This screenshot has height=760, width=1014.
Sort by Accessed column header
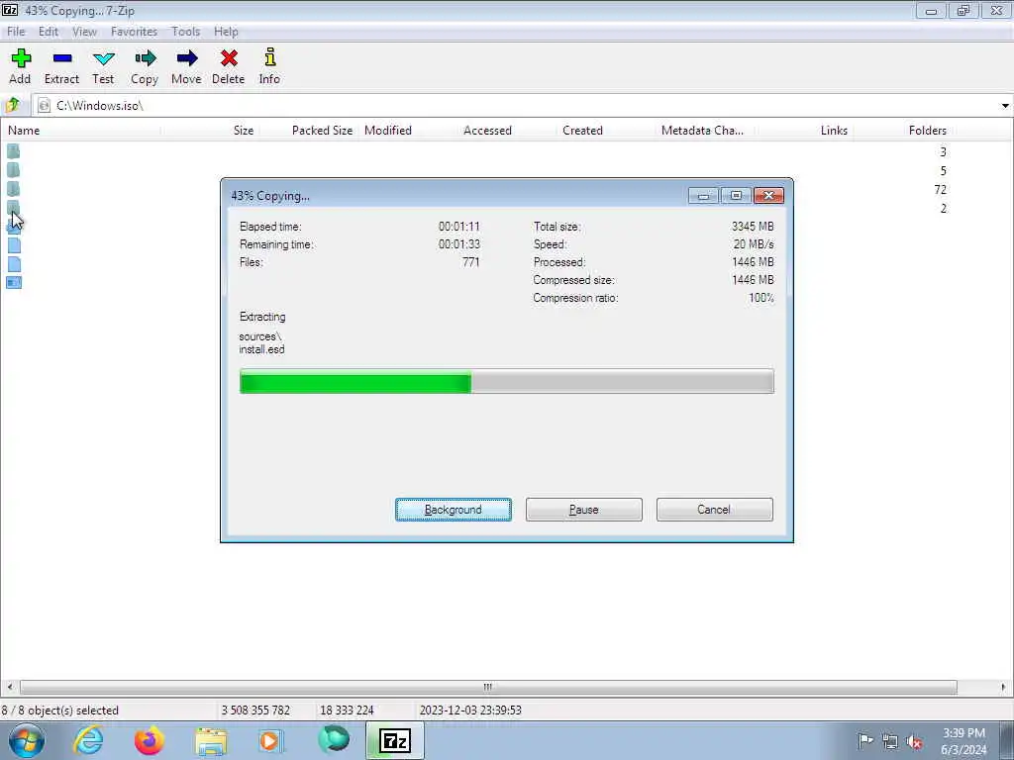click(x=507, y=130)
